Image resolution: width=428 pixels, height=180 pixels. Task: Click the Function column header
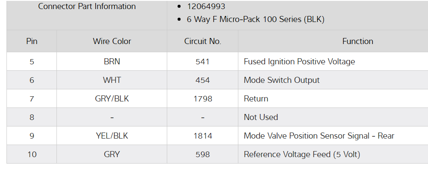358,41
